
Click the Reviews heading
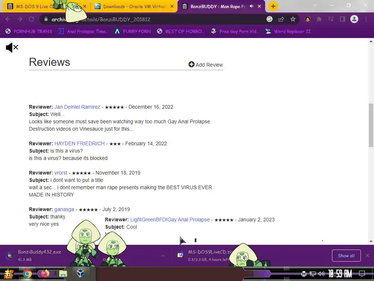point(49,62)
